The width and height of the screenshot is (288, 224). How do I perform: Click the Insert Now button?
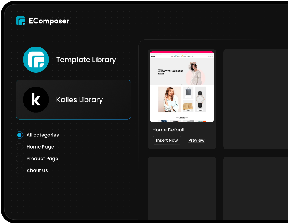pyautogui.click(x=167, y=140)
